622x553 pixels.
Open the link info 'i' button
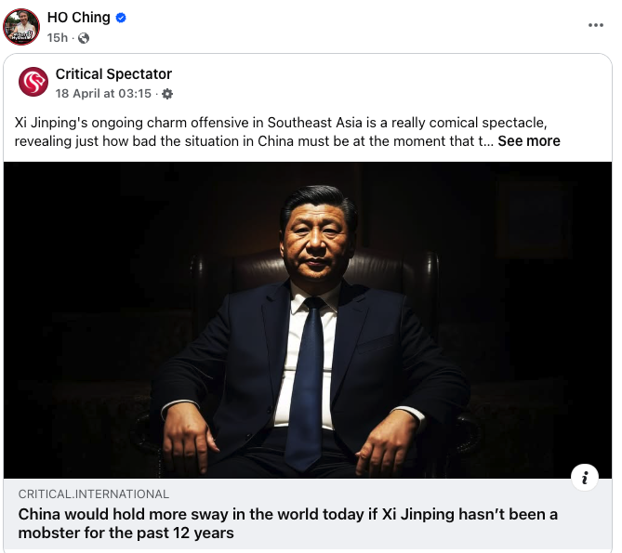click(x=584, y=478)
